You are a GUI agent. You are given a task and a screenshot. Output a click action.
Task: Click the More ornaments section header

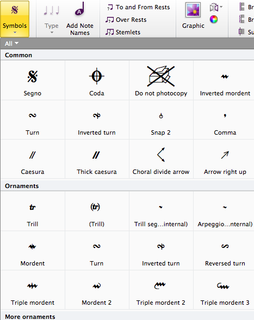click(x=127, y=316)
